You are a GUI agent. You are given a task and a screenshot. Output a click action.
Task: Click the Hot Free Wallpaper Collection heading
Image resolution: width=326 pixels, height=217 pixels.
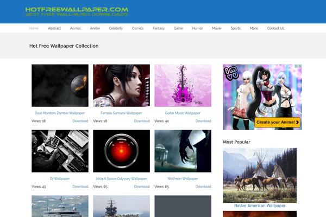pyautogui.click(x=64, y=46)
